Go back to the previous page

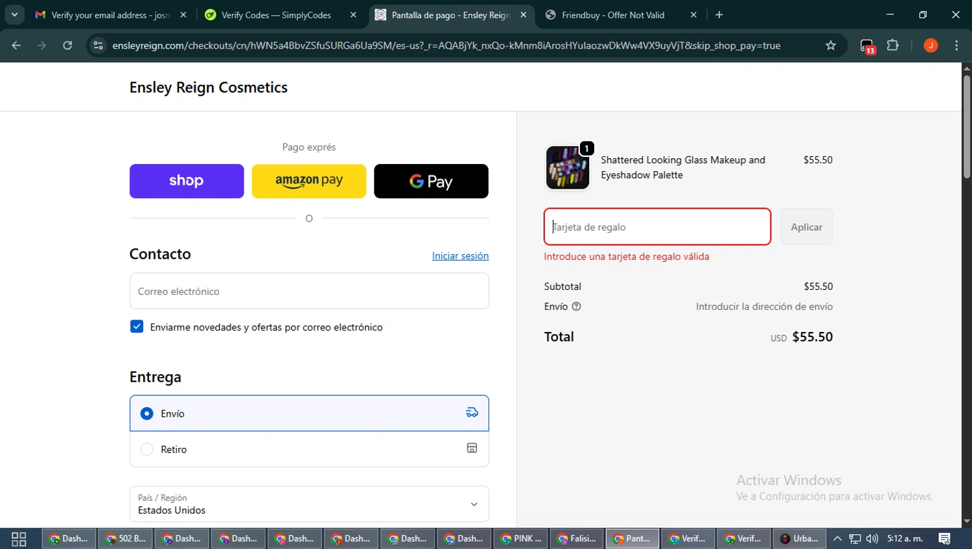tap(16, 45)
